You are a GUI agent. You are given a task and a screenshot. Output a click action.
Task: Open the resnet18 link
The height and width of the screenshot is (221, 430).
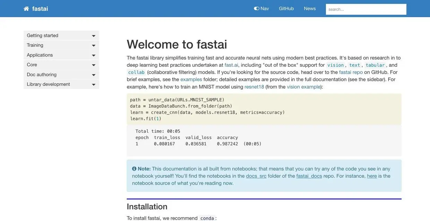tap(254, 87)
